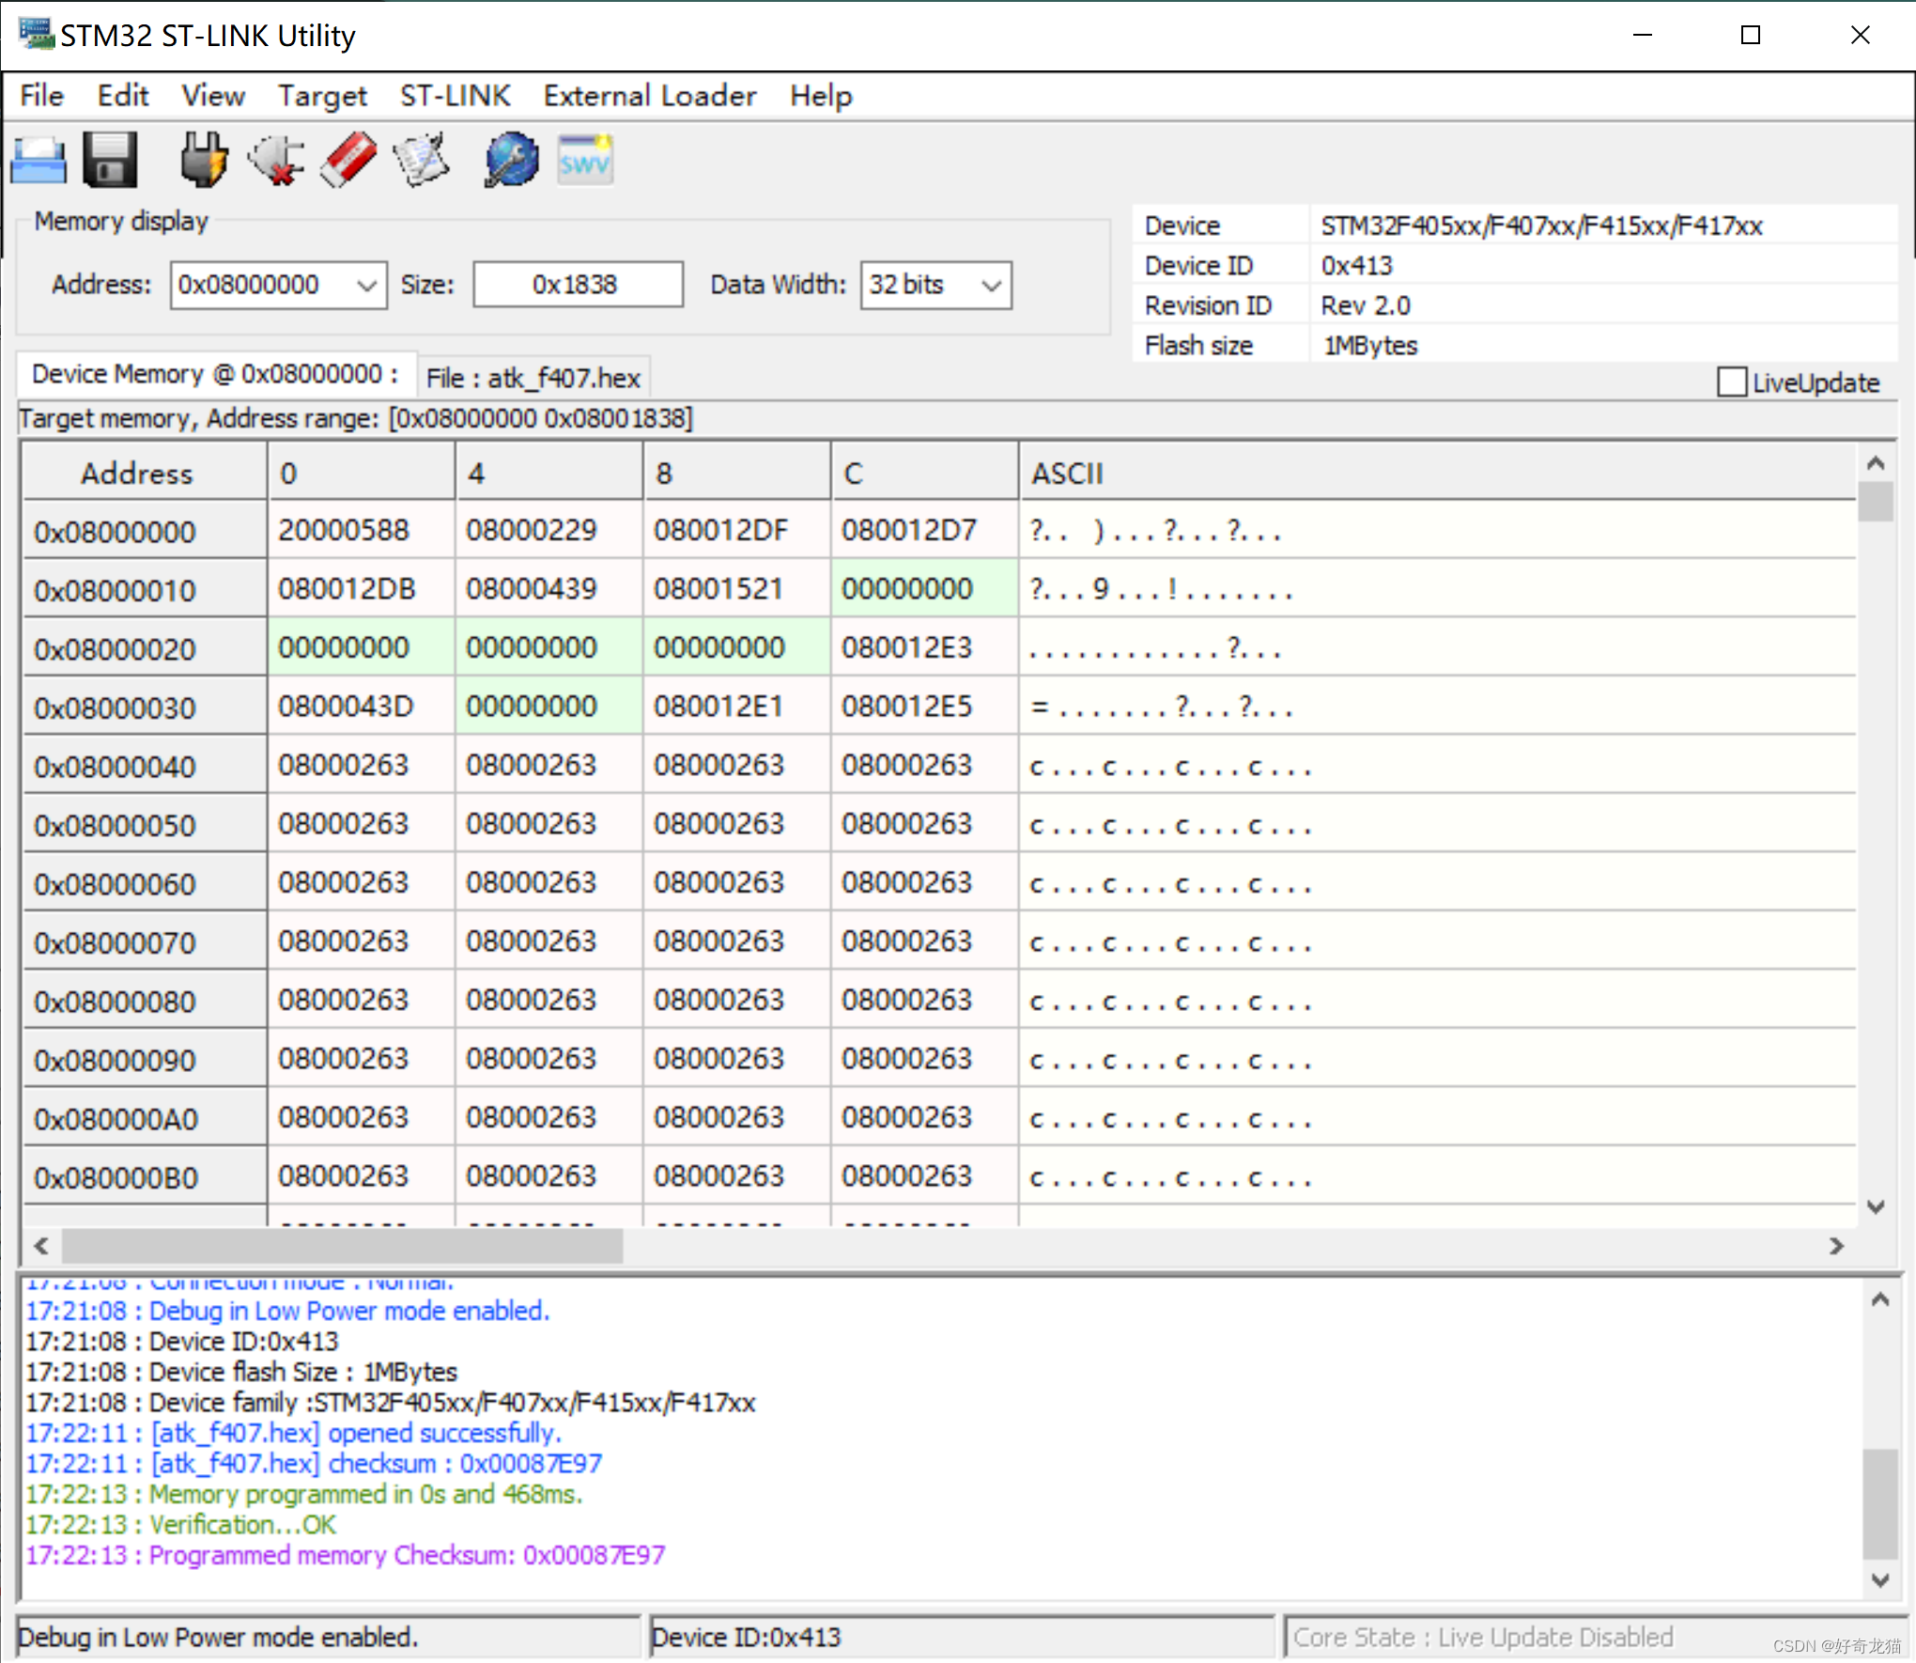Select cell 08001521 in row 0x08000010
1916x1663 pixels.
pyautogui.click(x=737, y=589)
